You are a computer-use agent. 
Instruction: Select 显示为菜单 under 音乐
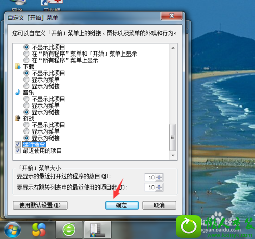(x=26, y=105)
